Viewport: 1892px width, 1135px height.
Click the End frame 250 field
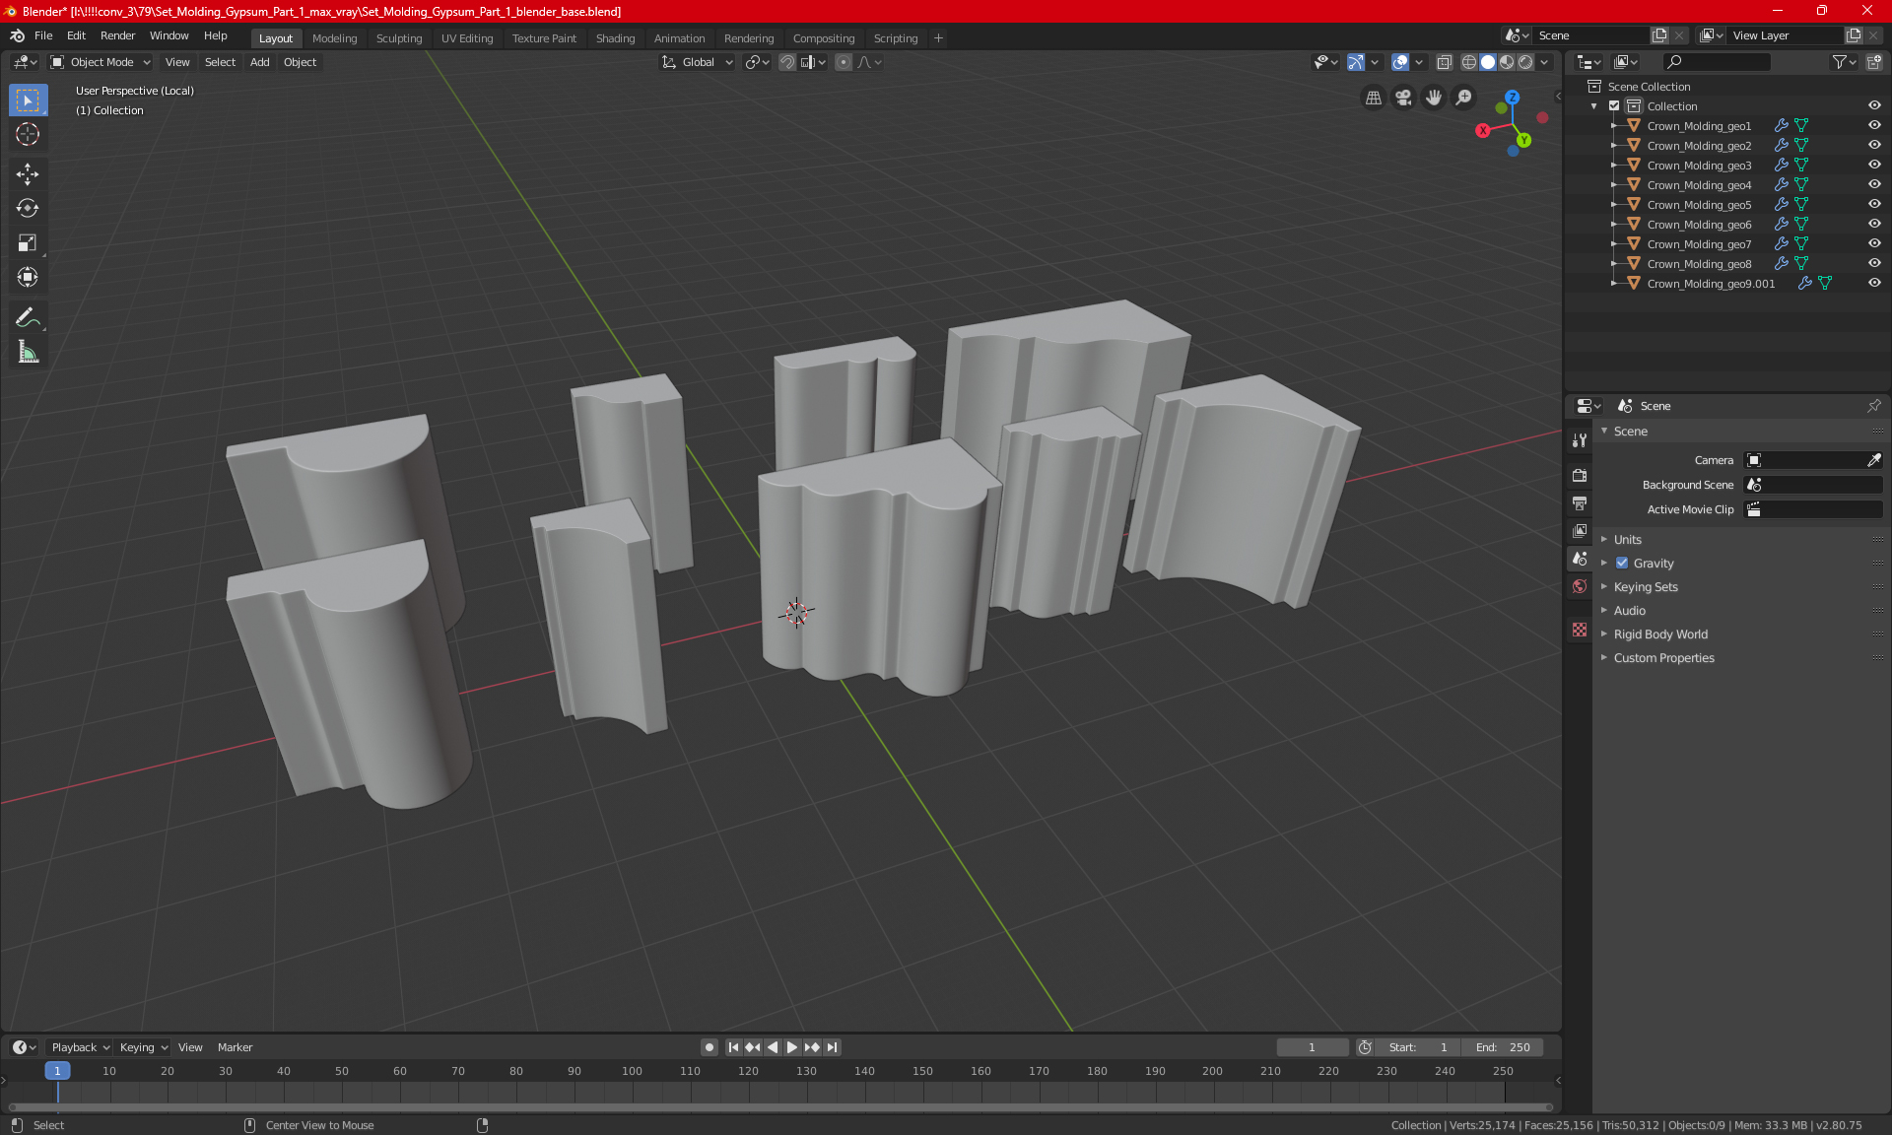tap(1503, 1047)
